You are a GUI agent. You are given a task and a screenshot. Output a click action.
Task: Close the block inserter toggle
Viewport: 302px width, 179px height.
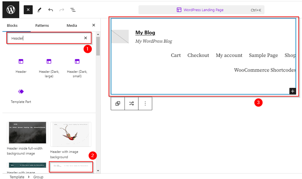pos(28,10)
